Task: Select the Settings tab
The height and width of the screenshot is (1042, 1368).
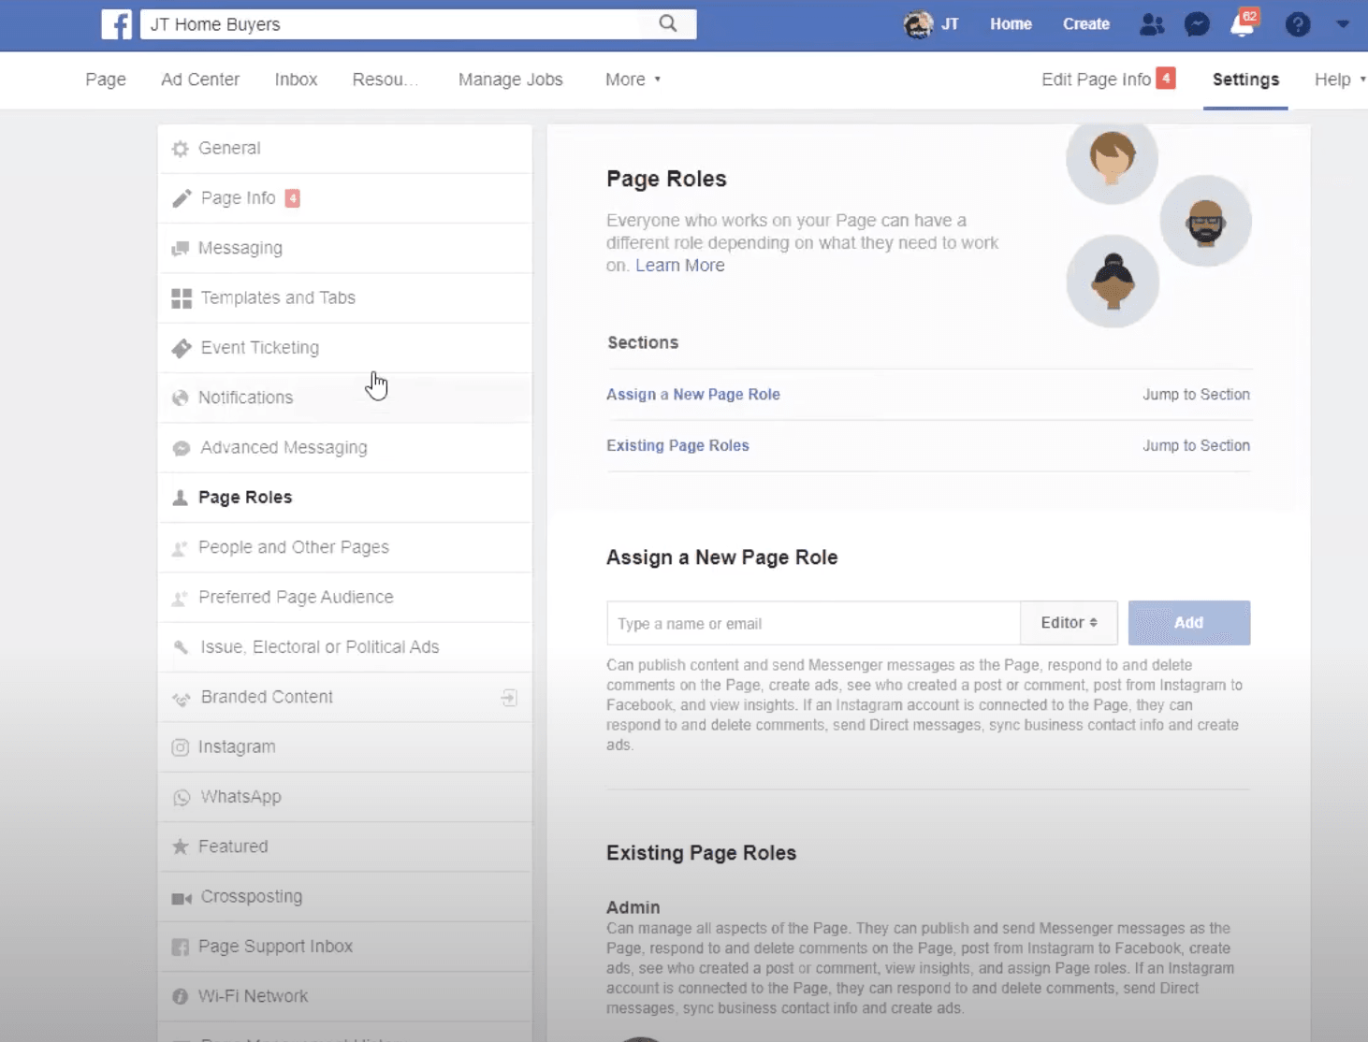Action: click(1245, 80)
